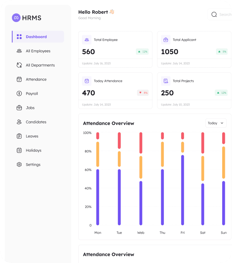Screen dimensions: 232x263
Task: Focus the Search input field
Action: point(220,15)
